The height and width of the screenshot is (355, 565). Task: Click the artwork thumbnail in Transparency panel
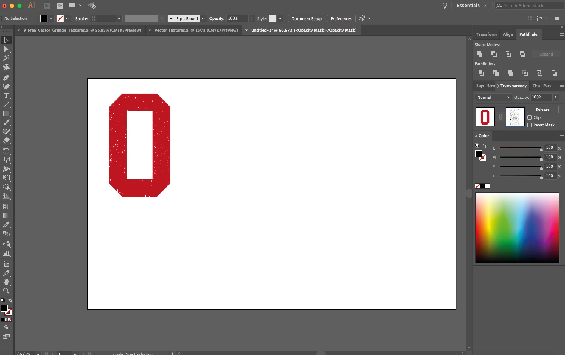pos(485,117)
